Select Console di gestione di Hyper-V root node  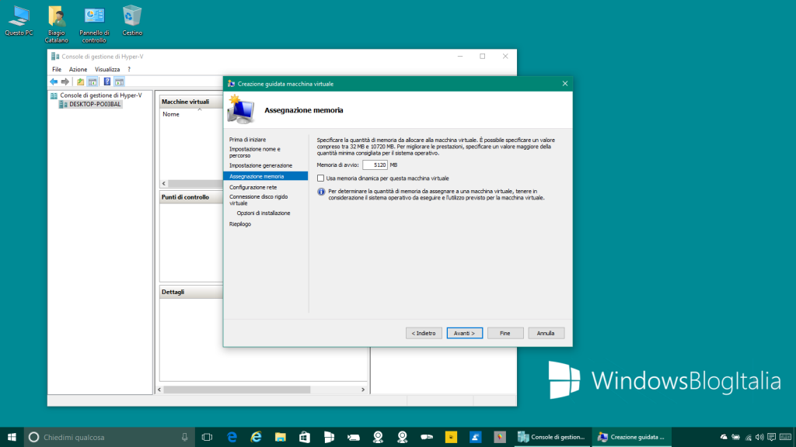tap(100, 95)
